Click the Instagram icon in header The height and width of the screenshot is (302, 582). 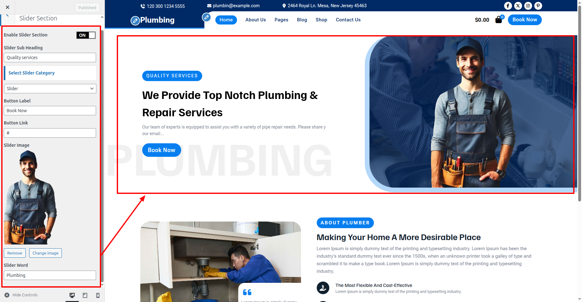click(x=528, y=6)
